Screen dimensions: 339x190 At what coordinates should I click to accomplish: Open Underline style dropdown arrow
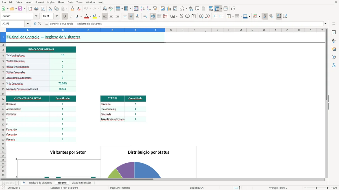coord(81,16)
